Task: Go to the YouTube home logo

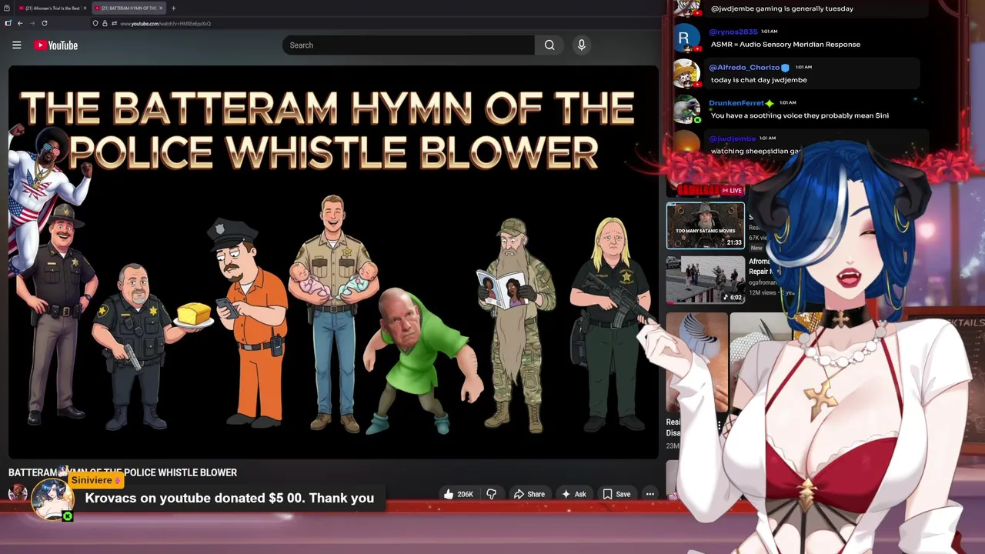Action: (x=56, y=45)
